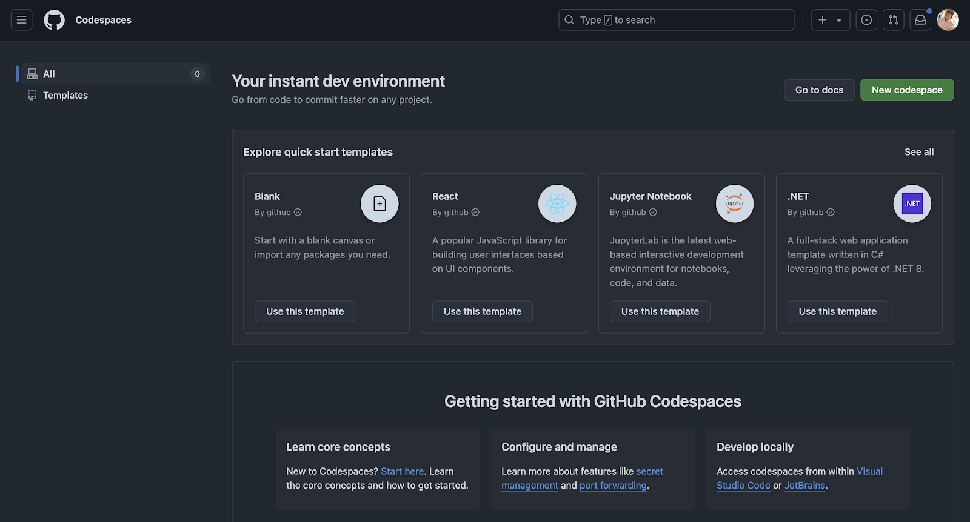Click the Configure and manage heading
Screen dimensions: 970x522
coord(559,447)
